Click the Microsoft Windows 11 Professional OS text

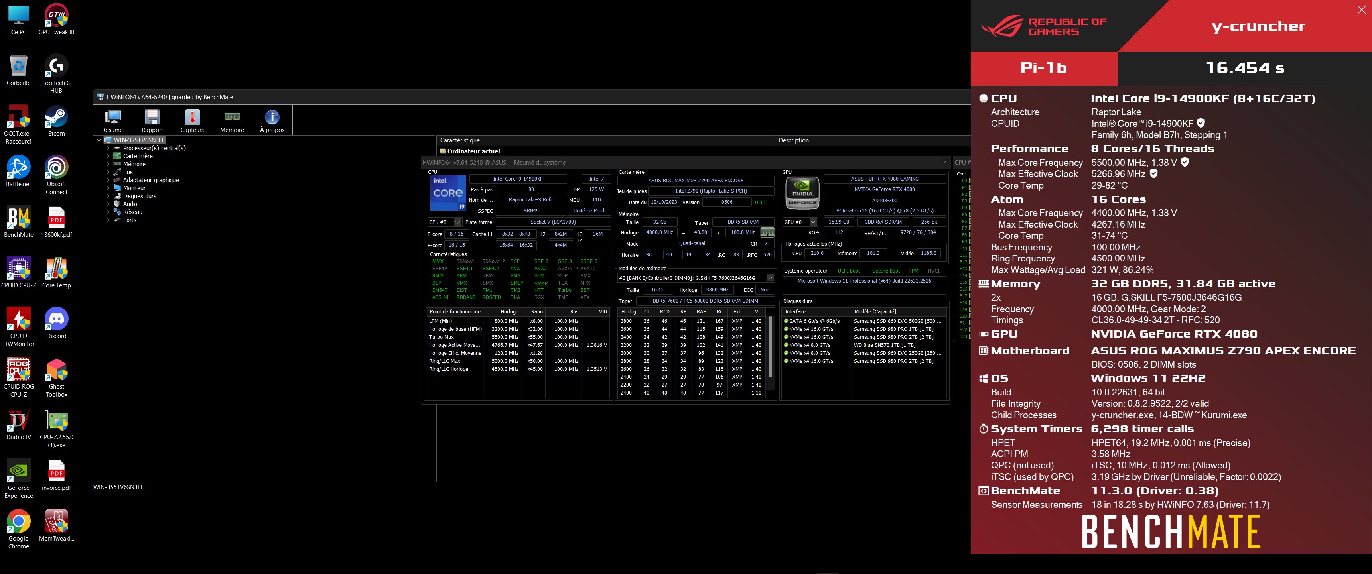click(864, 281)
